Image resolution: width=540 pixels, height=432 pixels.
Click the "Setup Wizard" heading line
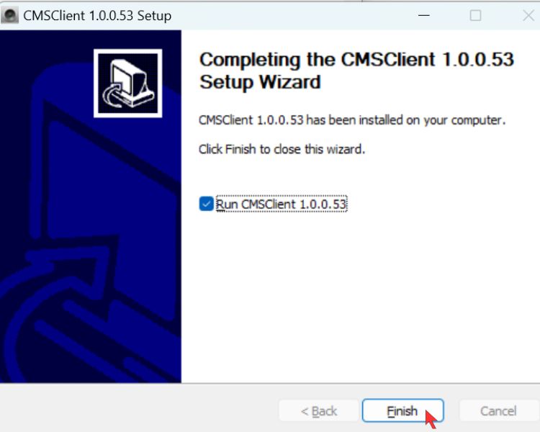260,82
